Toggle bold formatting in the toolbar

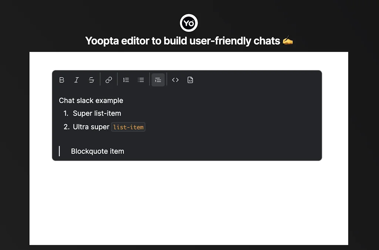tap(61, 80)
